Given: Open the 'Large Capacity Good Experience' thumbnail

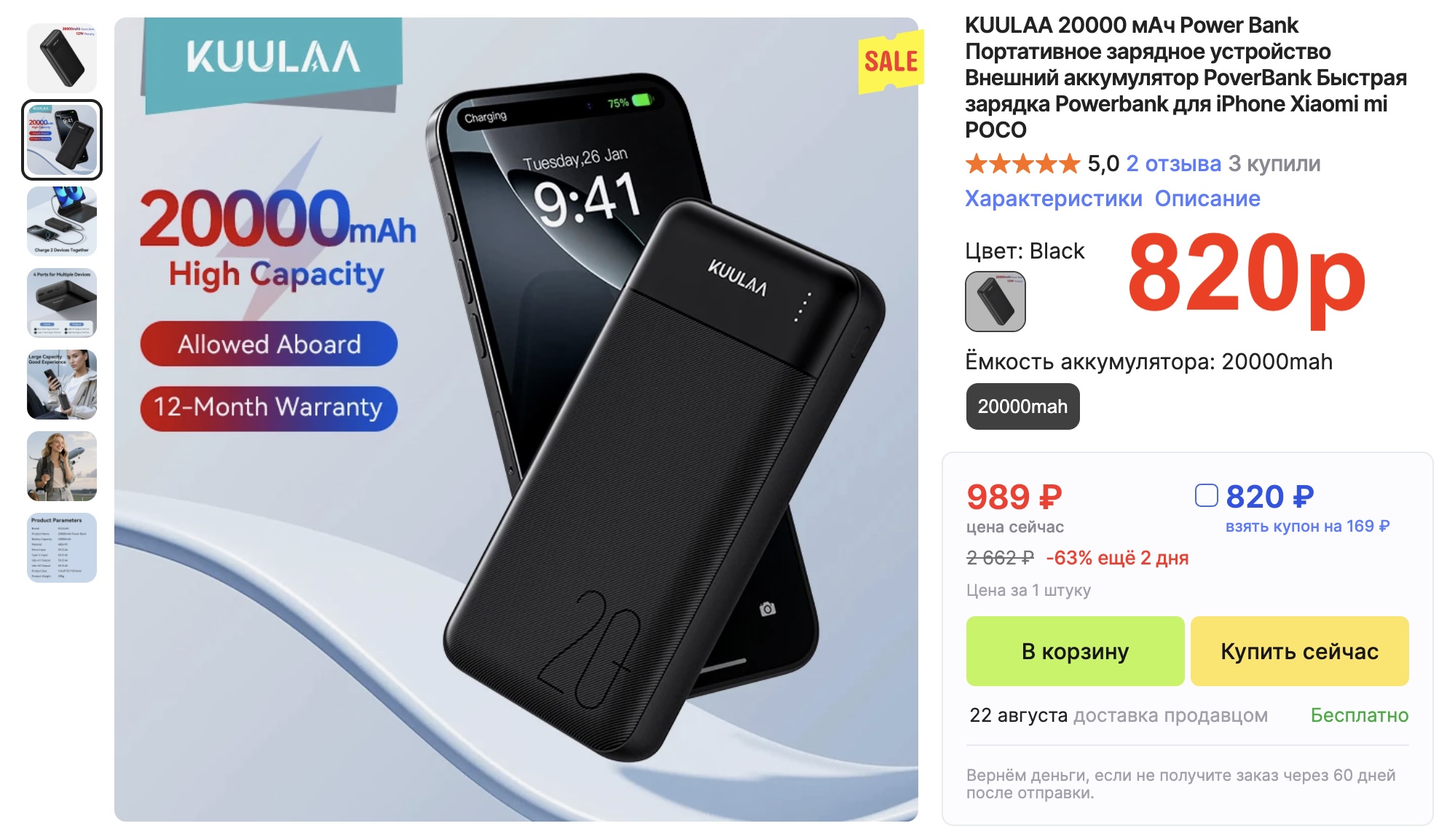Looking at the screenshot, I should pyautogui.click(x=62, y=385).
